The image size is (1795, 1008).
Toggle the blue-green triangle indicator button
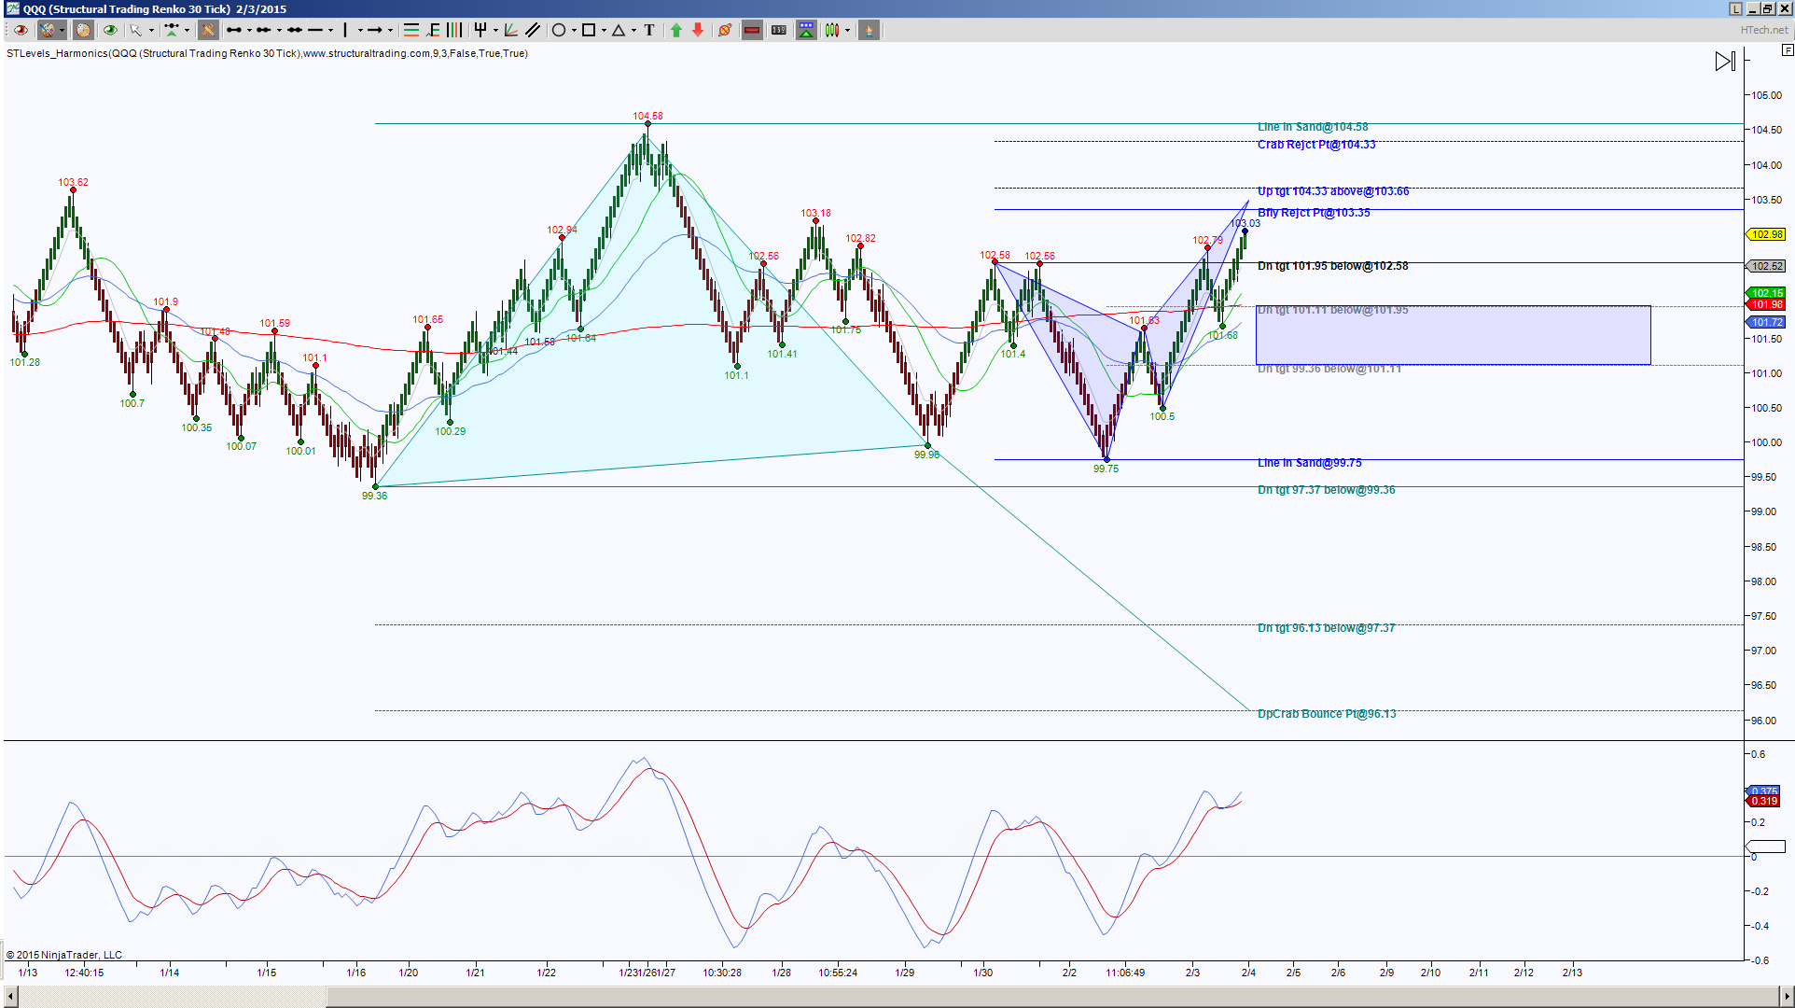pos(806,30)
